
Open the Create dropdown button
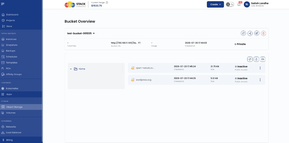(x=215, y=4)
